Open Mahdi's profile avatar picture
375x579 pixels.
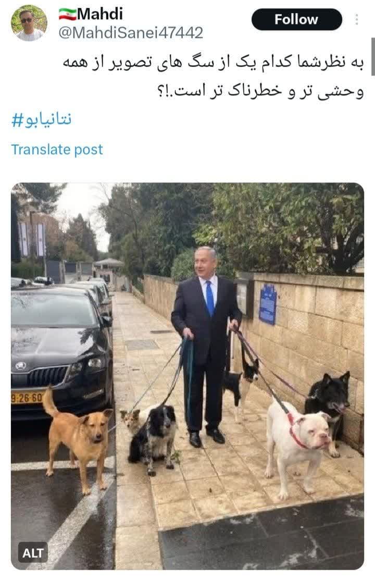click(x=29, y=23)
